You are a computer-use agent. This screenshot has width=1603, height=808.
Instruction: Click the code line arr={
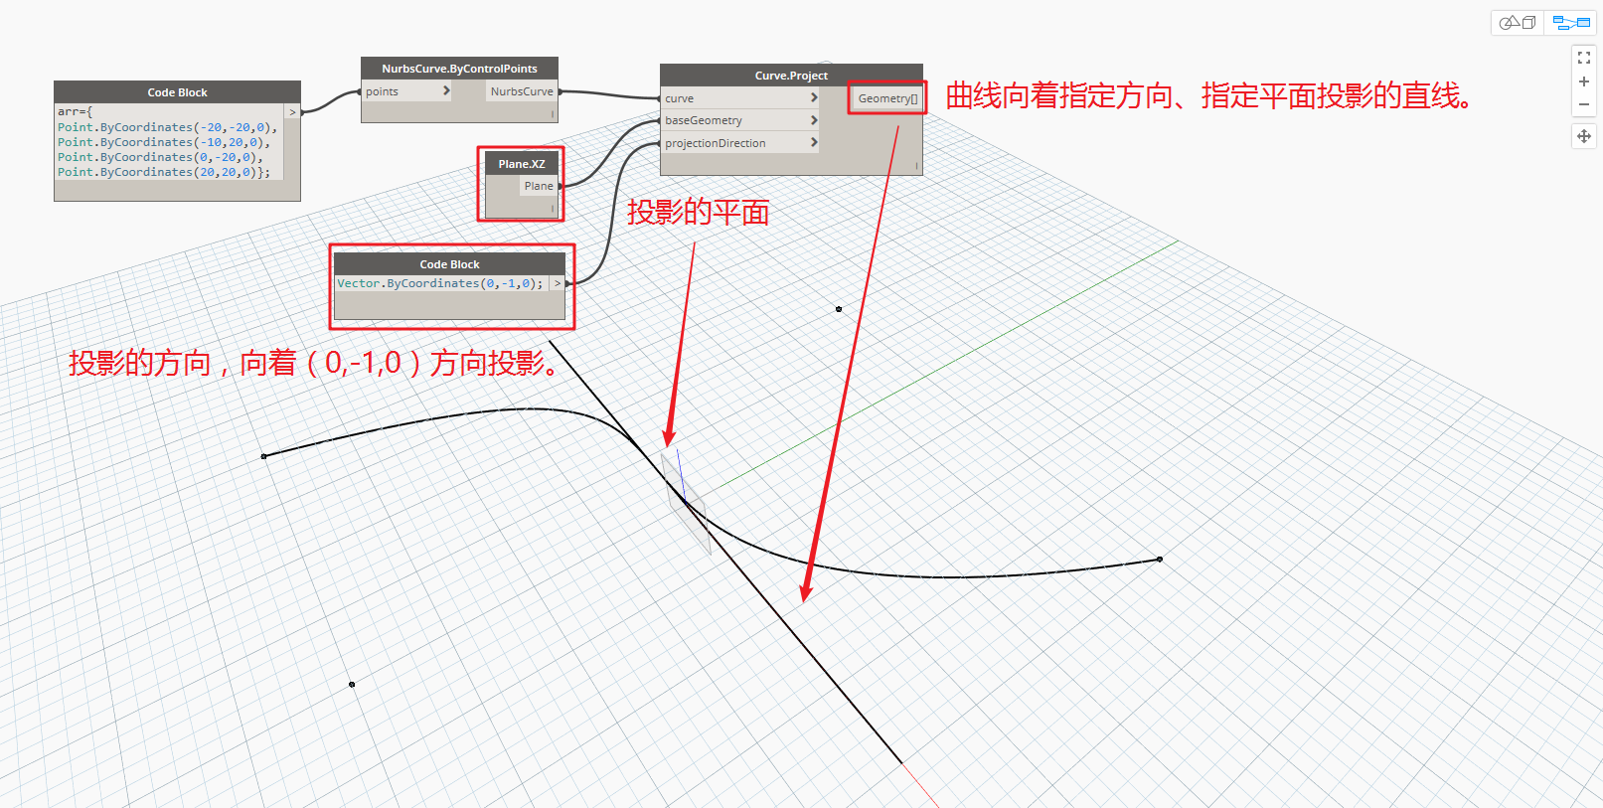pyautogui.click(x=75, y=112)
